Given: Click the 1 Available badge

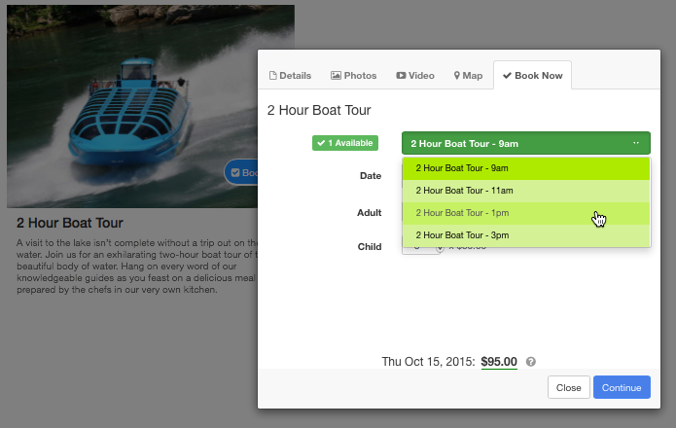Looking at the screenshot, I should click(x=345, y=143).
